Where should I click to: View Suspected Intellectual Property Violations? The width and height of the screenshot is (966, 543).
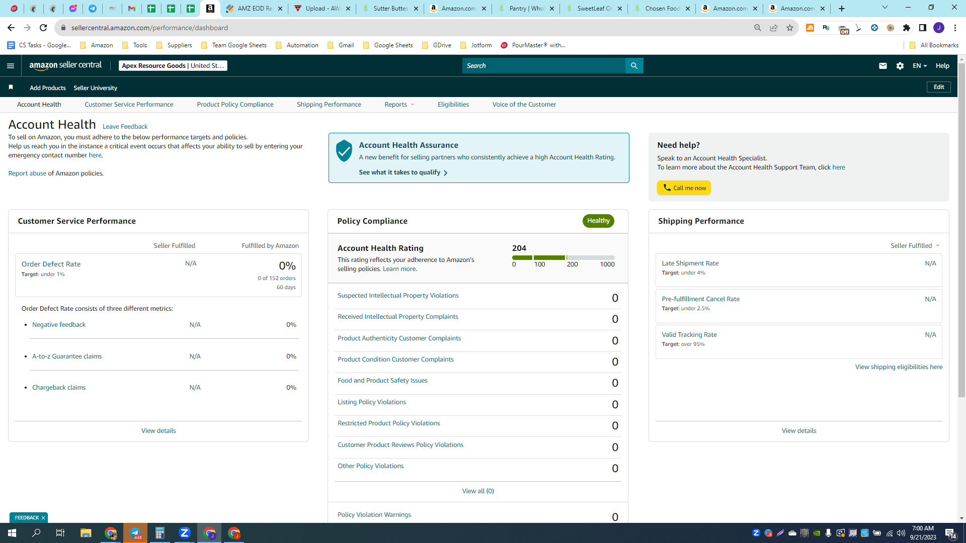(x=398, y=296)
